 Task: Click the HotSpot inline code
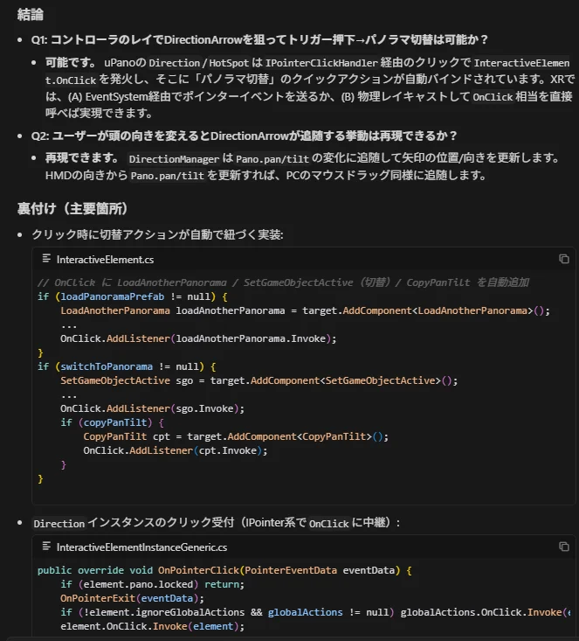229,63
